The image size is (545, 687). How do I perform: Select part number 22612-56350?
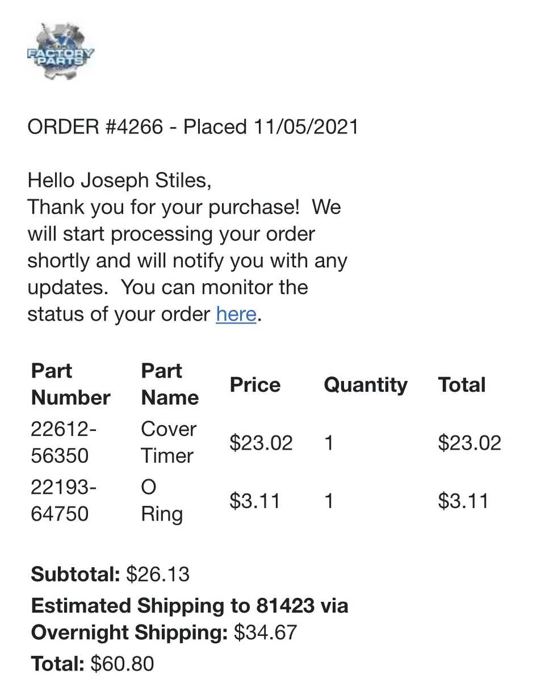click(x=64, y=442)
